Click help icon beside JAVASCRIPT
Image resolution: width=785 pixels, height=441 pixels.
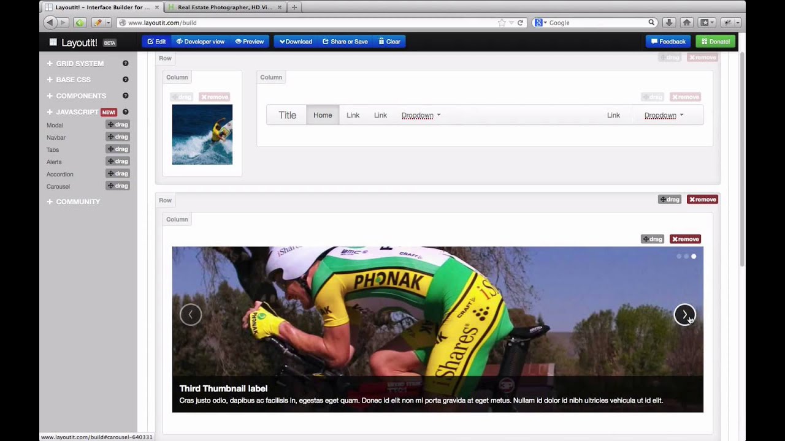click(126, 112)
